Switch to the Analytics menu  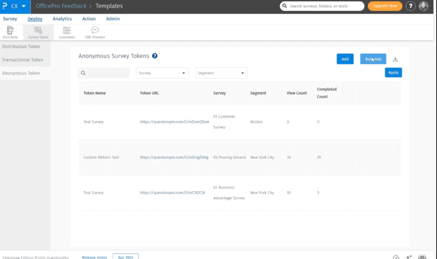(x=62, y=19)
